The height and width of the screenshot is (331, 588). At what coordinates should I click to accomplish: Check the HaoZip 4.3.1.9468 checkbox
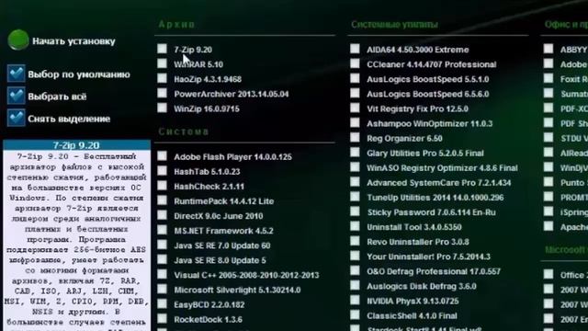click(x=162, y=78)
